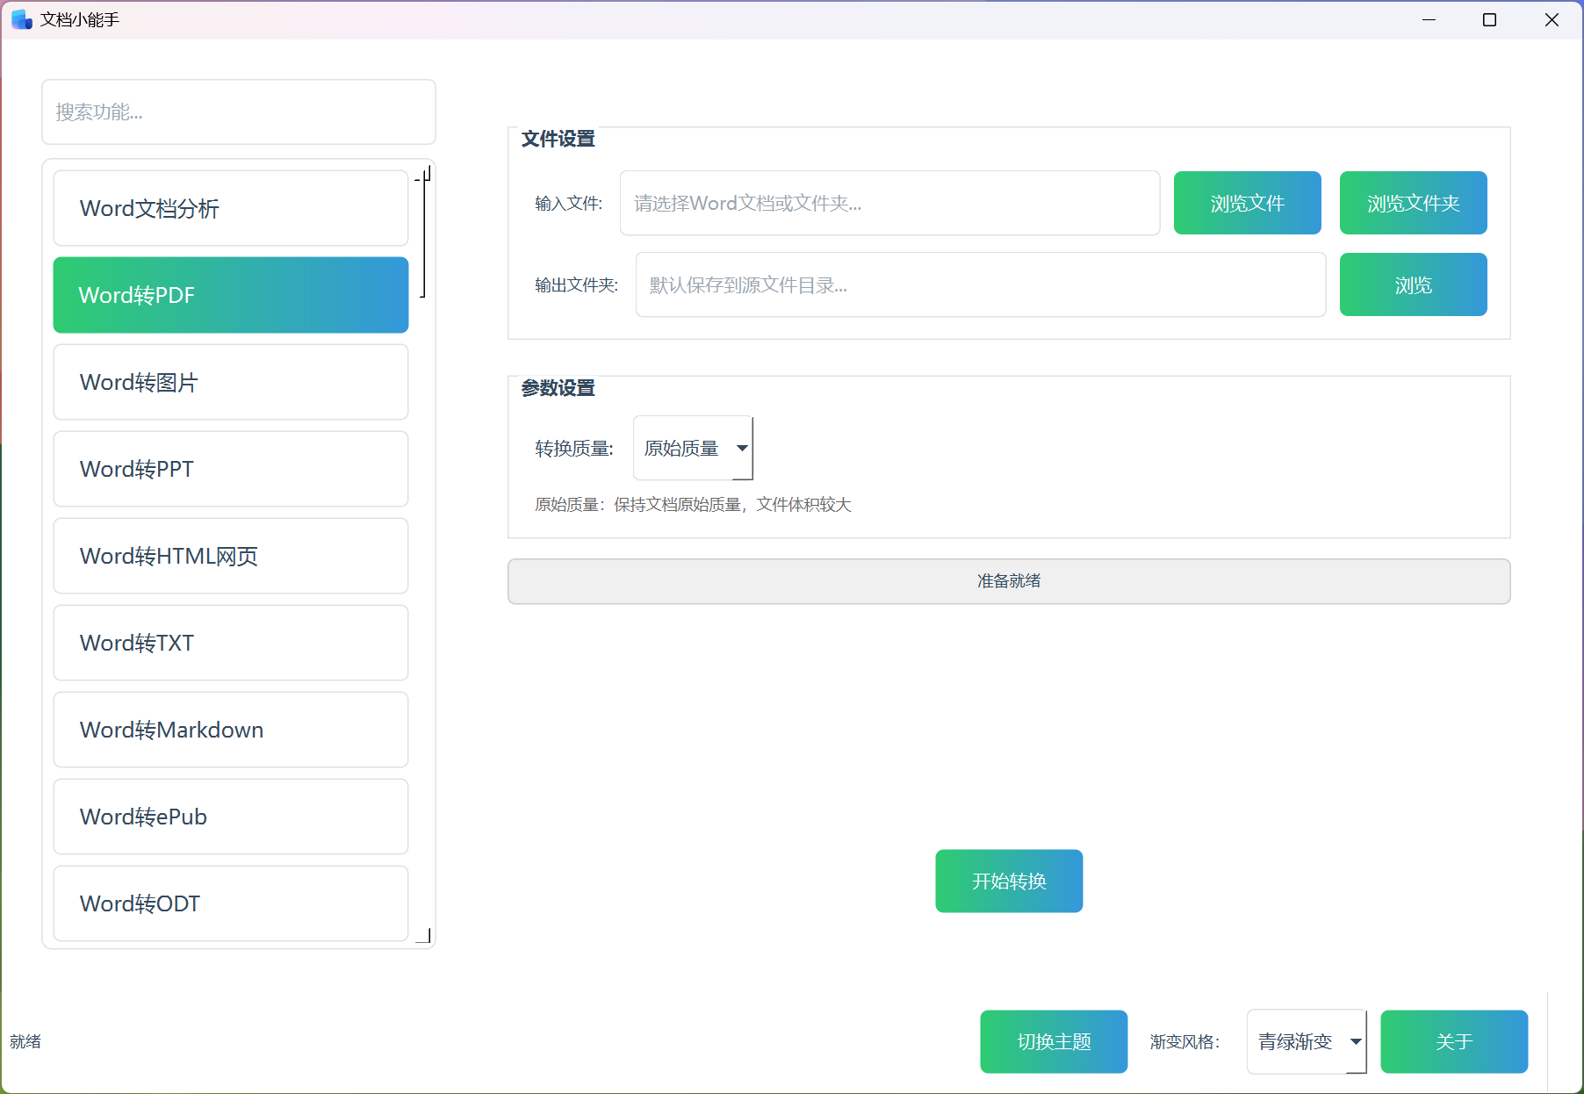
Task: Choose Word转图片 conversion mode
Action: 230,382
